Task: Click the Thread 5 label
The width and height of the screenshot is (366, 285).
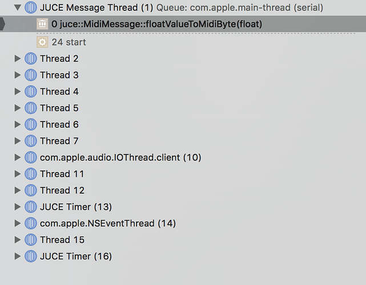Action: point(59,108)
